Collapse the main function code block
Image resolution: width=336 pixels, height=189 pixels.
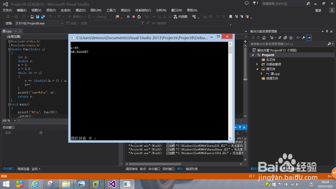tap(9, 104)
